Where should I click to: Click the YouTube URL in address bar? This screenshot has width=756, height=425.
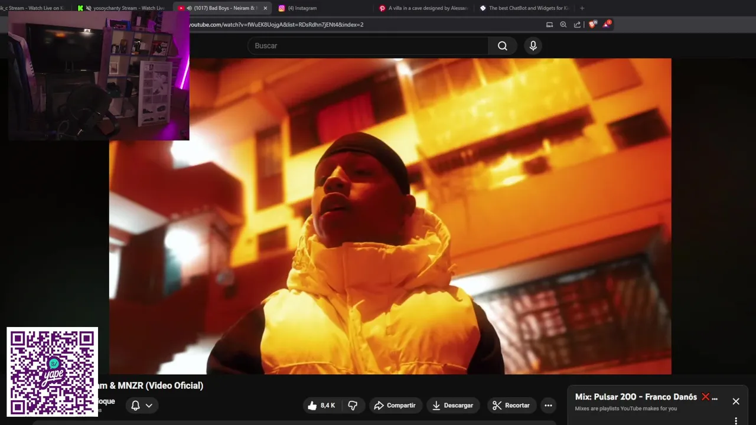tap(276, 25)
